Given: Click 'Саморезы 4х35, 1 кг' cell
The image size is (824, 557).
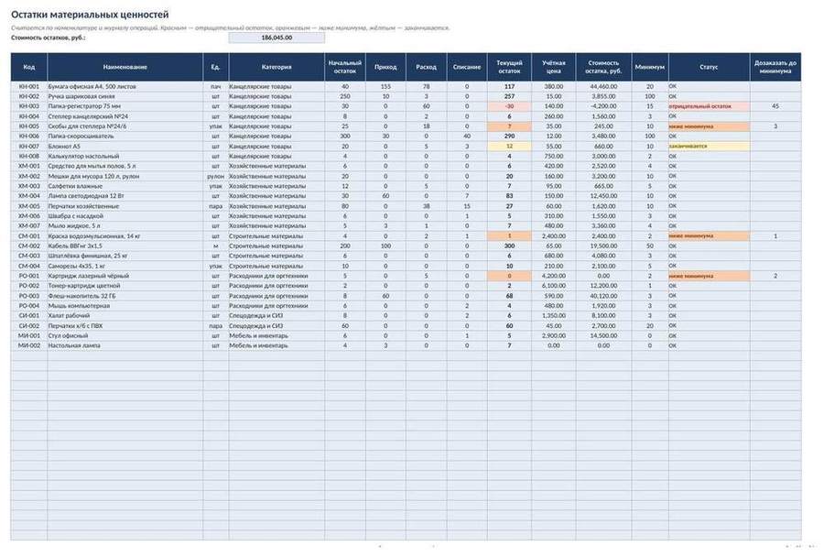Looking at the screenshot, I should pyautogui.click(x=125, y=267).
